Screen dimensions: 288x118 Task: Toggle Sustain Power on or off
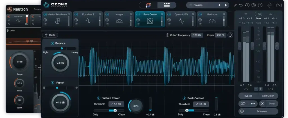[x=99, y=98]
